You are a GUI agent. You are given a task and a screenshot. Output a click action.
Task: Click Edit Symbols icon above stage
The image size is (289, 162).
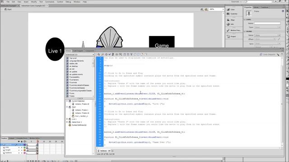[207, 9]
